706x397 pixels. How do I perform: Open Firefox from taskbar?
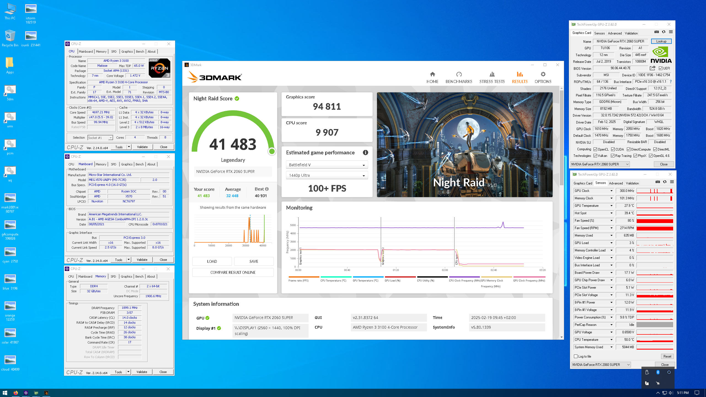pos(15,393)
